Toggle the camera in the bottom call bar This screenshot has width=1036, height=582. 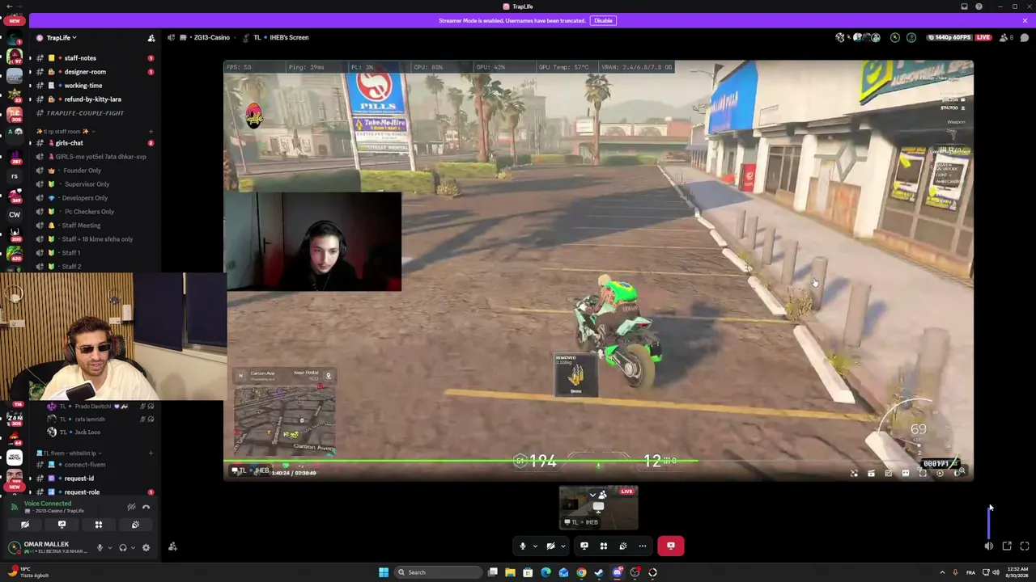[550, 546]
